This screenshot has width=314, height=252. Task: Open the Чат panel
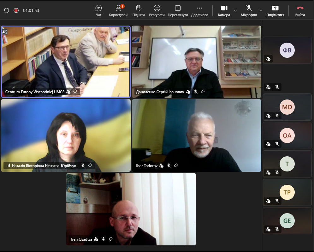(98, 11)
